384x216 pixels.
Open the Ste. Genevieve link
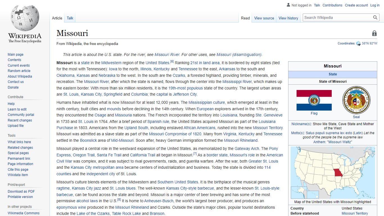pyautogui.click(x=269, y=115)
